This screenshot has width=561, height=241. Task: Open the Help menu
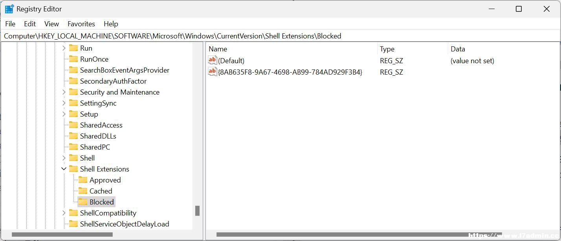[111, 24]
